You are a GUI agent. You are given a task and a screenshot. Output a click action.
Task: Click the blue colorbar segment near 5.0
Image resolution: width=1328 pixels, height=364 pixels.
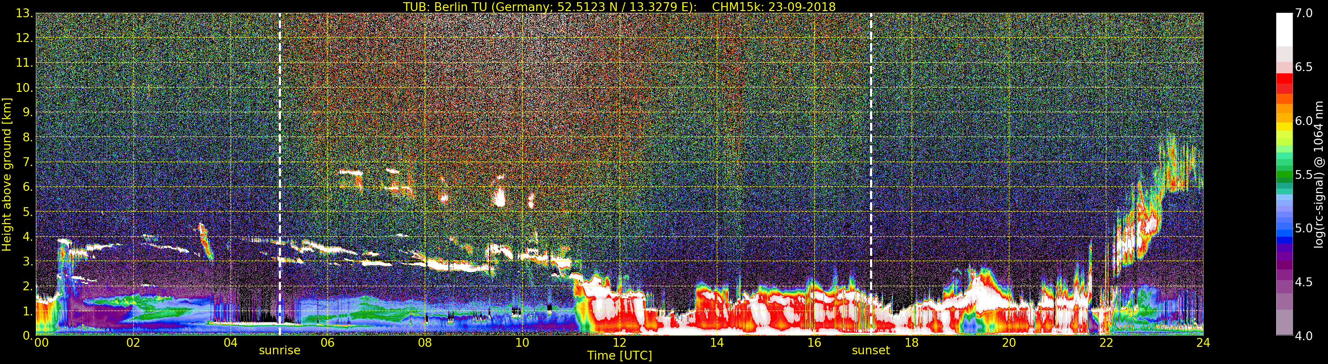(x=1284, y=230)
